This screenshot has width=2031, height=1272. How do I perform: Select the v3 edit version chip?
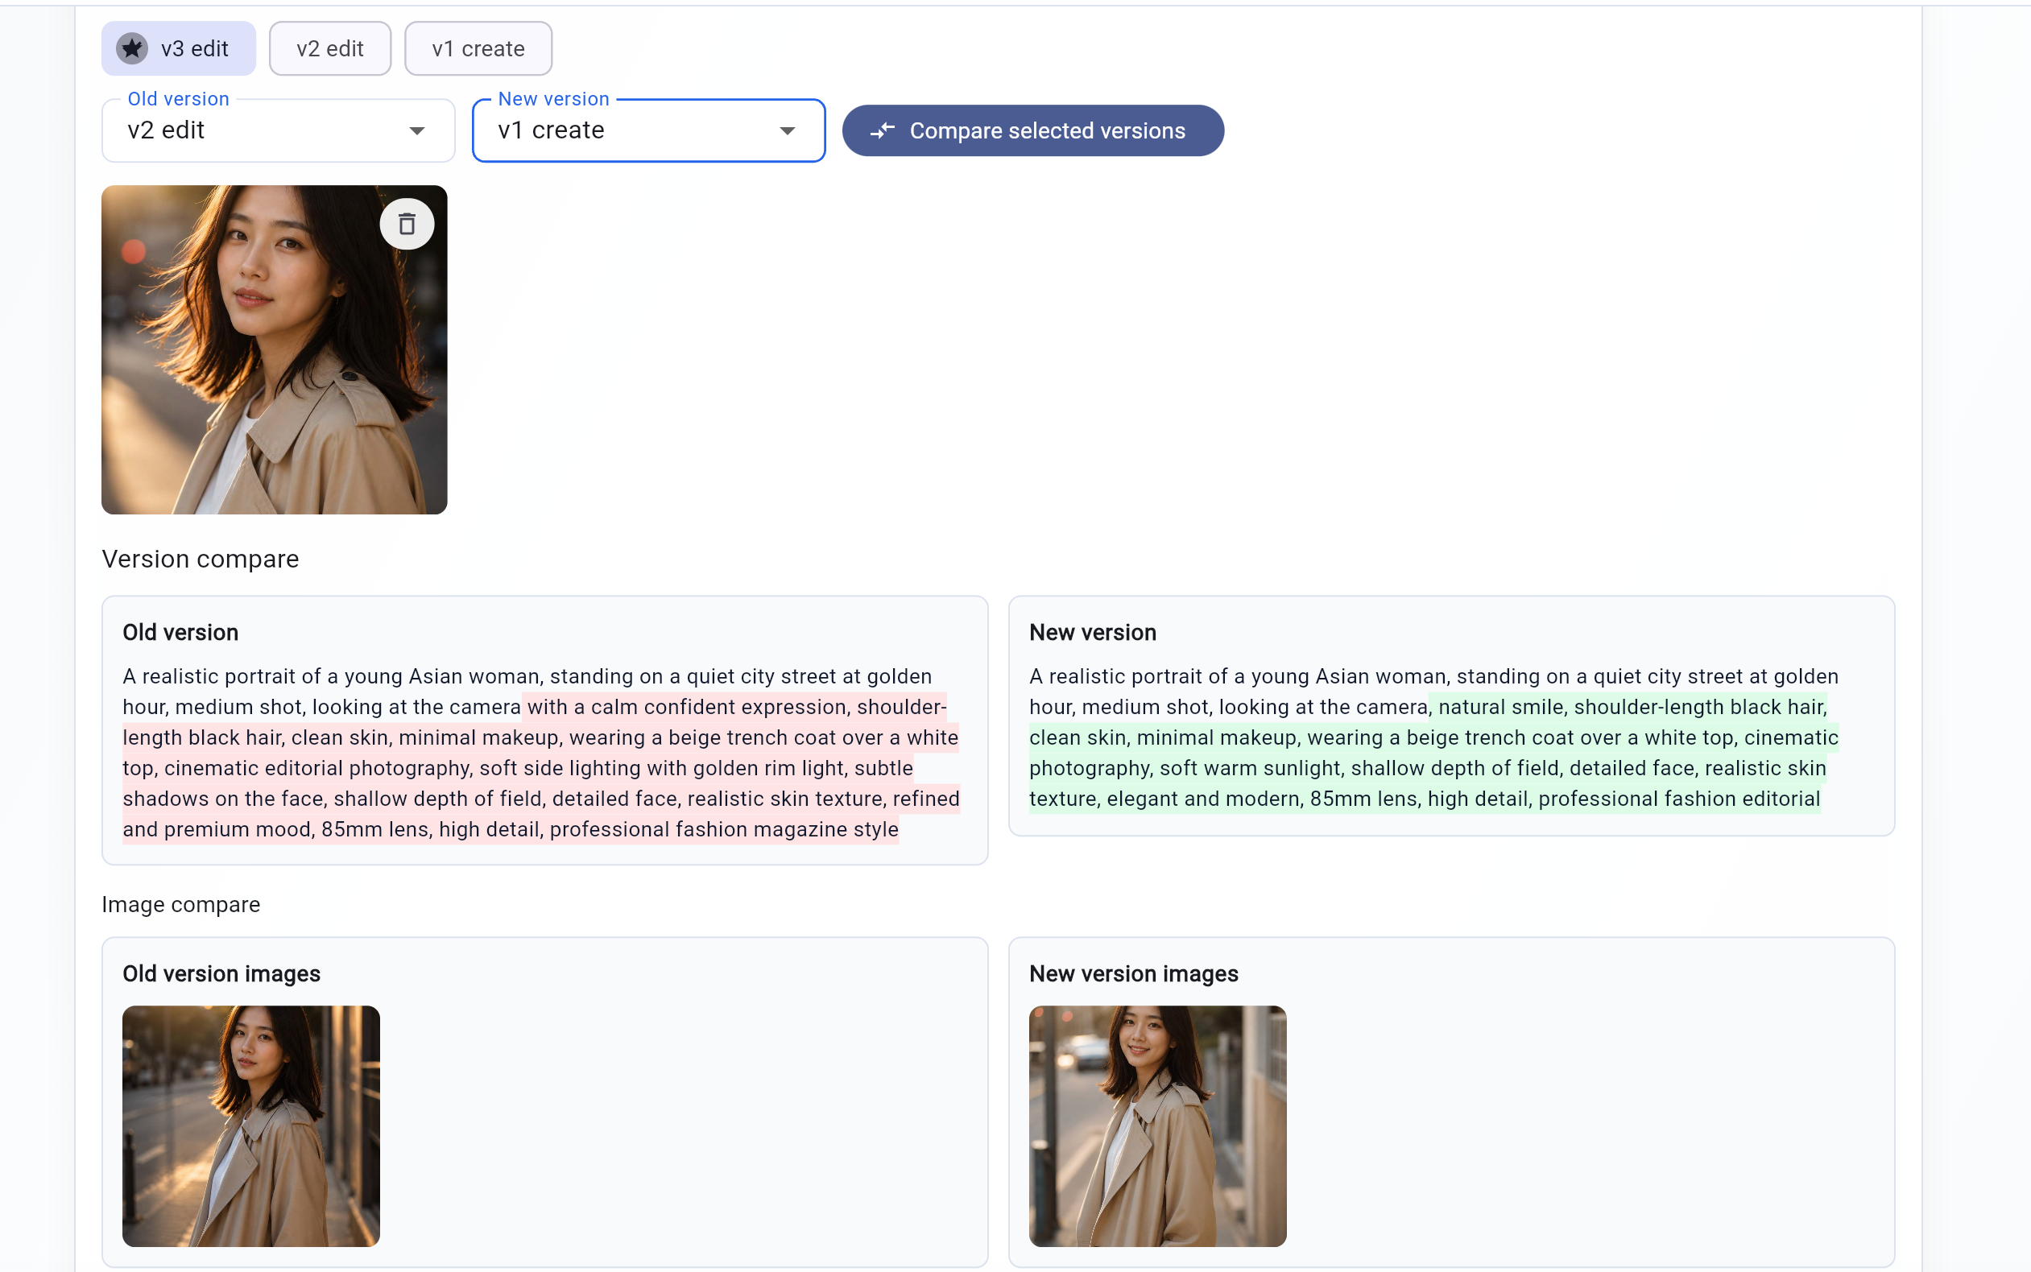(178, 49)
